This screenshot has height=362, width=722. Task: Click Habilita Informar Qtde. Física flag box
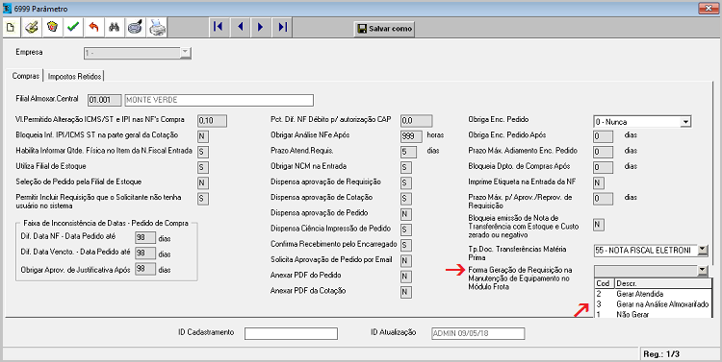point(203,152)
